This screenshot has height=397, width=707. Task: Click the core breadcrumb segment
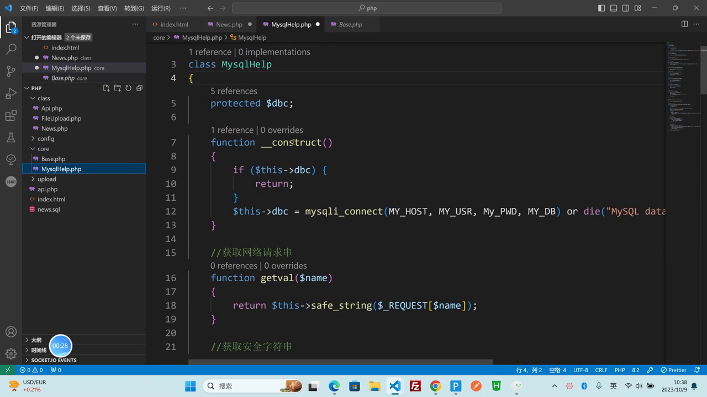click(159, 37)
